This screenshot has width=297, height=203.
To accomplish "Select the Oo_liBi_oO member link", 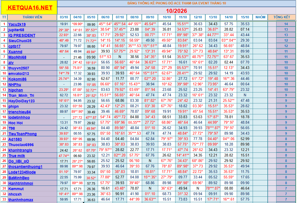I will (19, 161).
